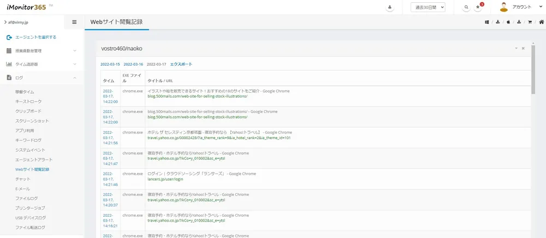This screenshot has width=546, height=238.
Task: Toggle the hamburger sidebar menu
Action: (74, 22)
